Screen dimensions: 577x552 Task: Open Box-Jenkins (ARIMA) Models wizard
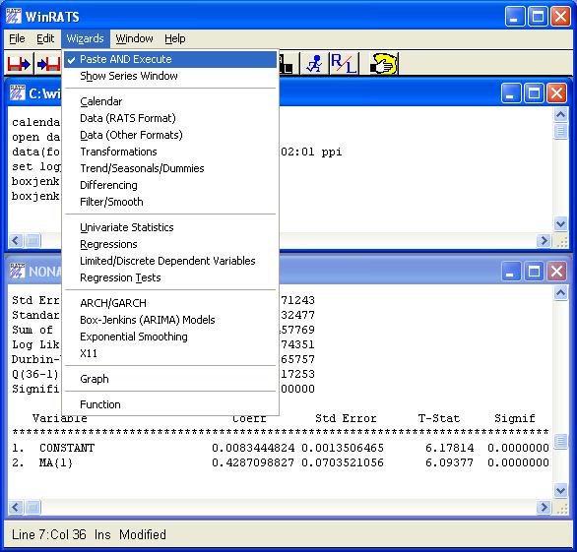coord(170,320)
